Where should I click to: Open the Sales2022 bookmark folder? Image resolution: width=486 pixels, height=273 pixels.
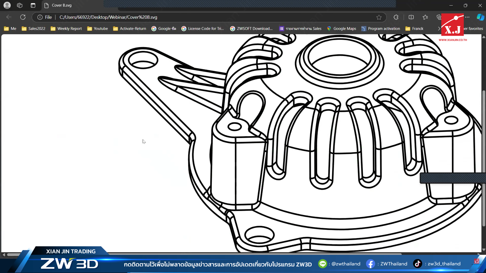pyautogui.click(x=34, y=29)
